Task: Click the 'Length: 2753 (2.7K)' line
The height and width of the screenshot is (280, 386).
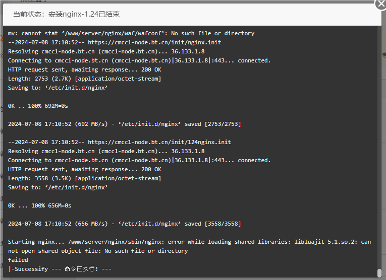Action: coord(84,79)
